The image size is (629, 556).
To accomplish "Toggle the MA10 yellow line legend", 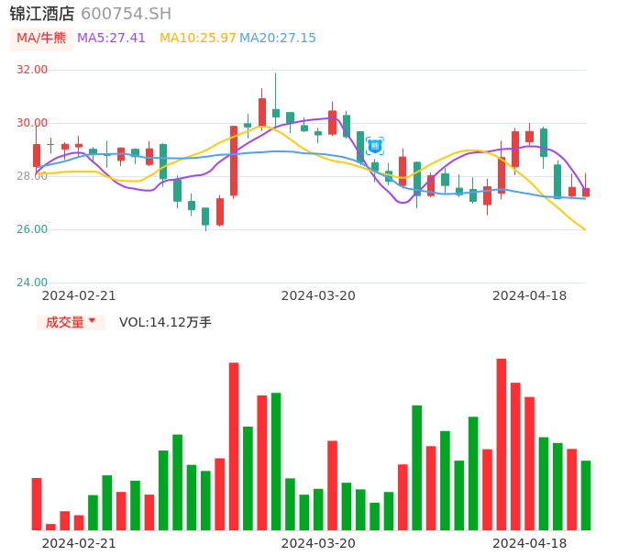I will [197, 39].
